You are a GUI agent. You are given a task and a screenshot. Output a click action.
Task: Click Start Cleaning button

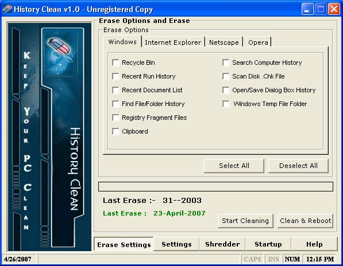245,221
